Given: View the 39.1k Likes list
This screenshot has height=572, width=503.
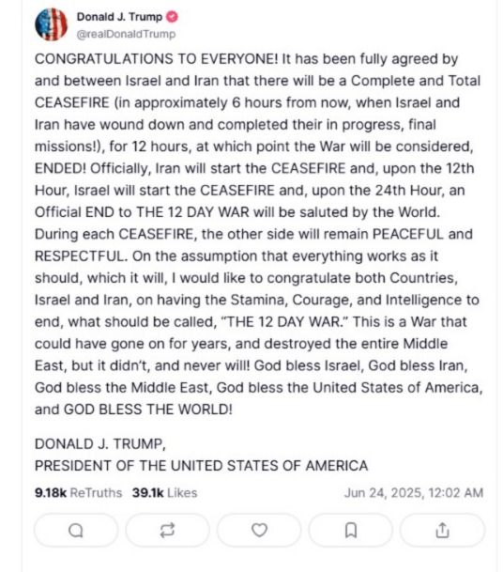Looking at the screenshot, I should pyautogui.click(x=165, y=493).
